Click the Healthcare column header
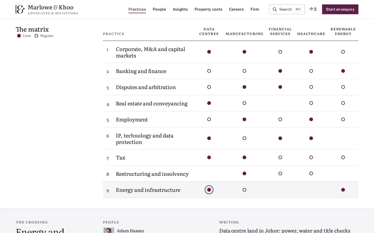This screenshot has height=233, width=374. click(x=311, y=34)
